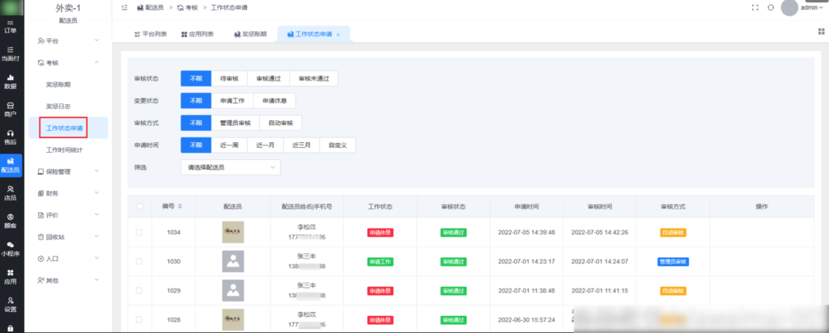Switch to the 奖惩账期 tab

pos(249,34)
